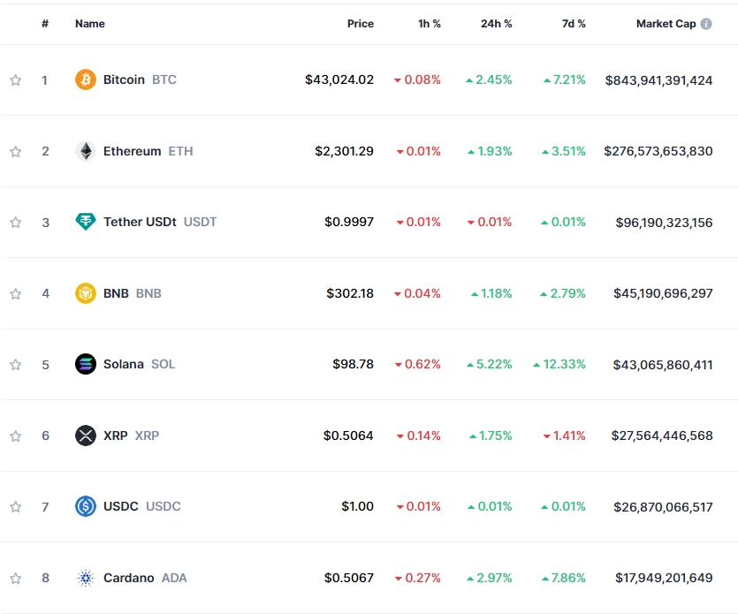
Task: Click the XRP logo icon
Action: [86, 436]
